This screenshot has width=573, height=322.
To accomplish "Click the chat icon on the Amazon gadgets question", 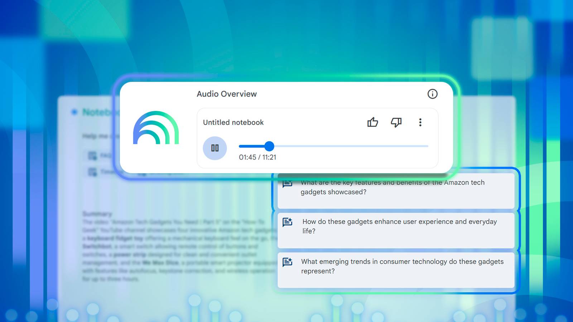I will (288, 184).
